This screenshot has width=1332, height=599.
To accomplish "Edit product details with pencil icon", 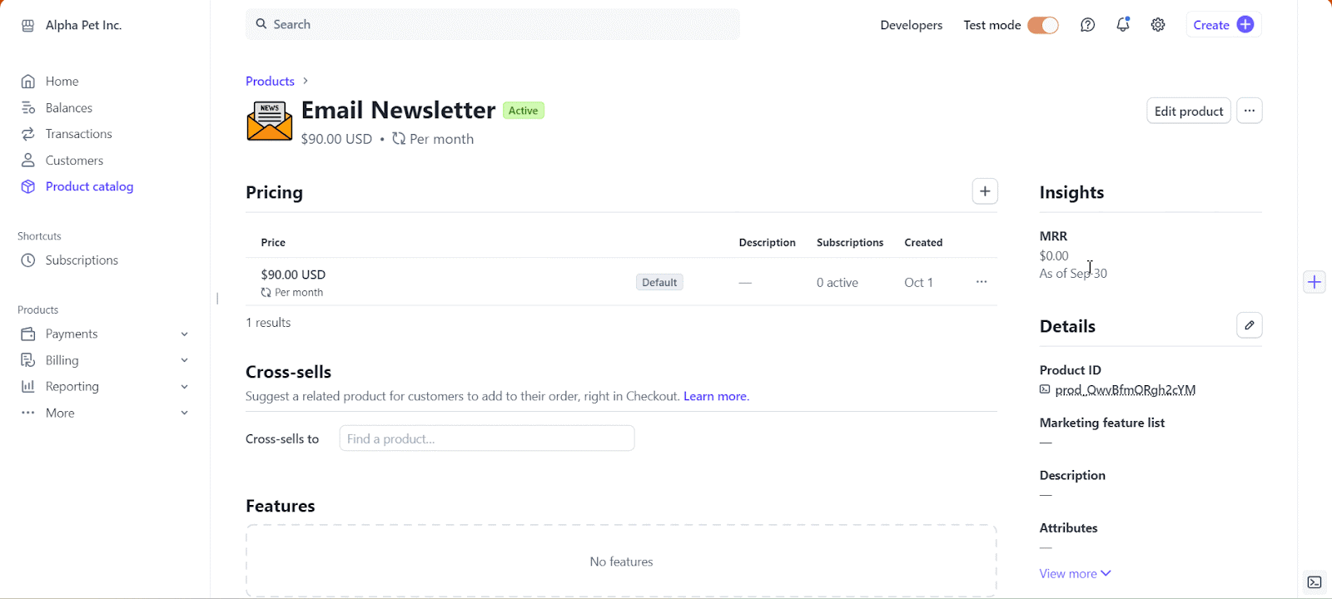I will click(1249, 325).
